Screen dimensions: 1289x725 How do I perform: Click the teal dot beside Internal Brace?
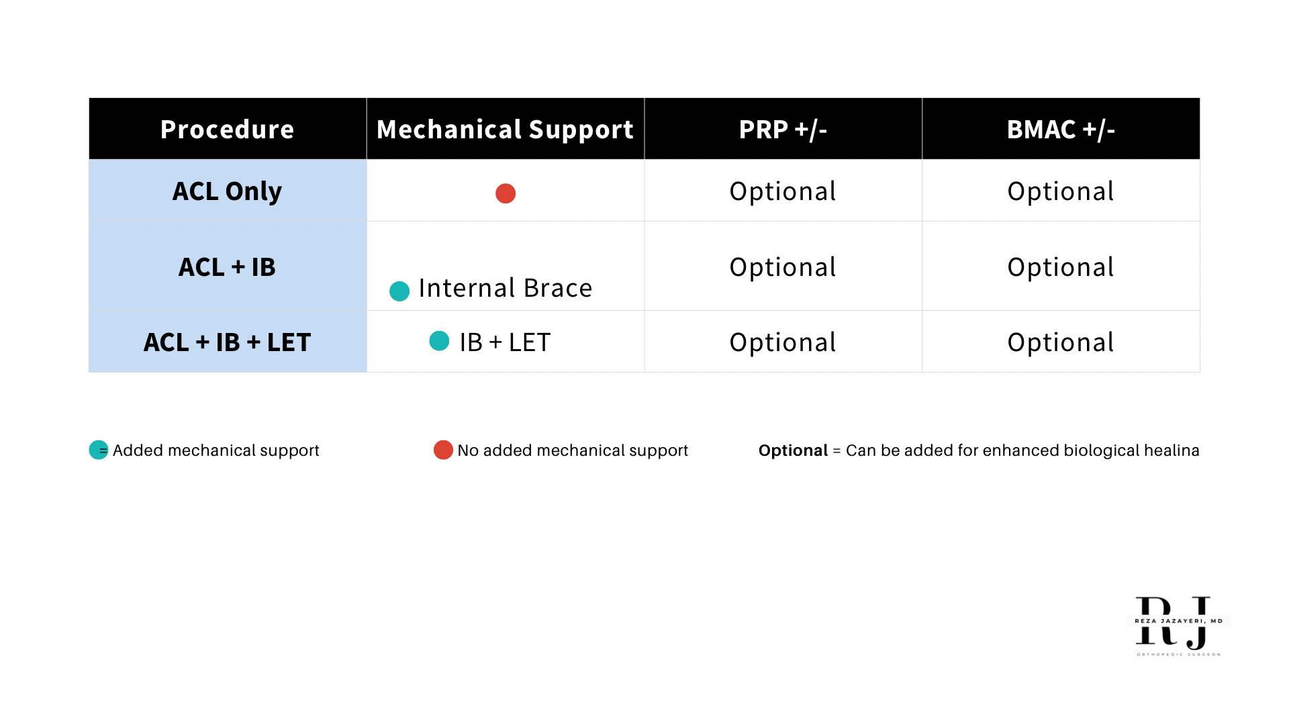(399, 291)
